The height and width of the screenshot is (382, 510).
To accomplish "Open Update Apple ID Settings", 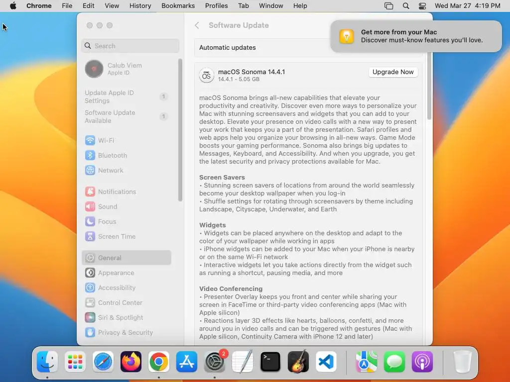I will [x=126, y=97].
